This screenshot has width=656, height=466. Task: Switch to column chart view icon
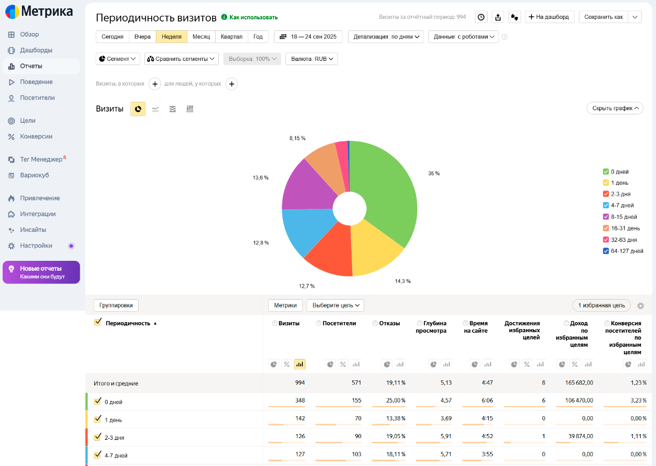[190, 109]
